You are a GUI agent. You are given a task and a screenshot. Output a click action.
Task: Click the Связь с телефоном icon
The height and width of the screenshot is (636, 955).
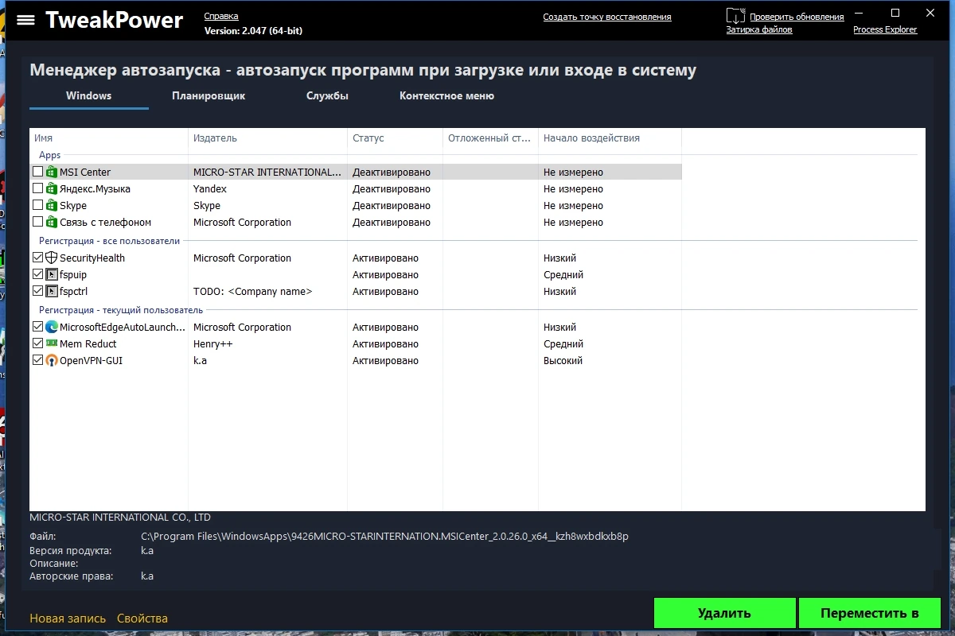point(52,222)
